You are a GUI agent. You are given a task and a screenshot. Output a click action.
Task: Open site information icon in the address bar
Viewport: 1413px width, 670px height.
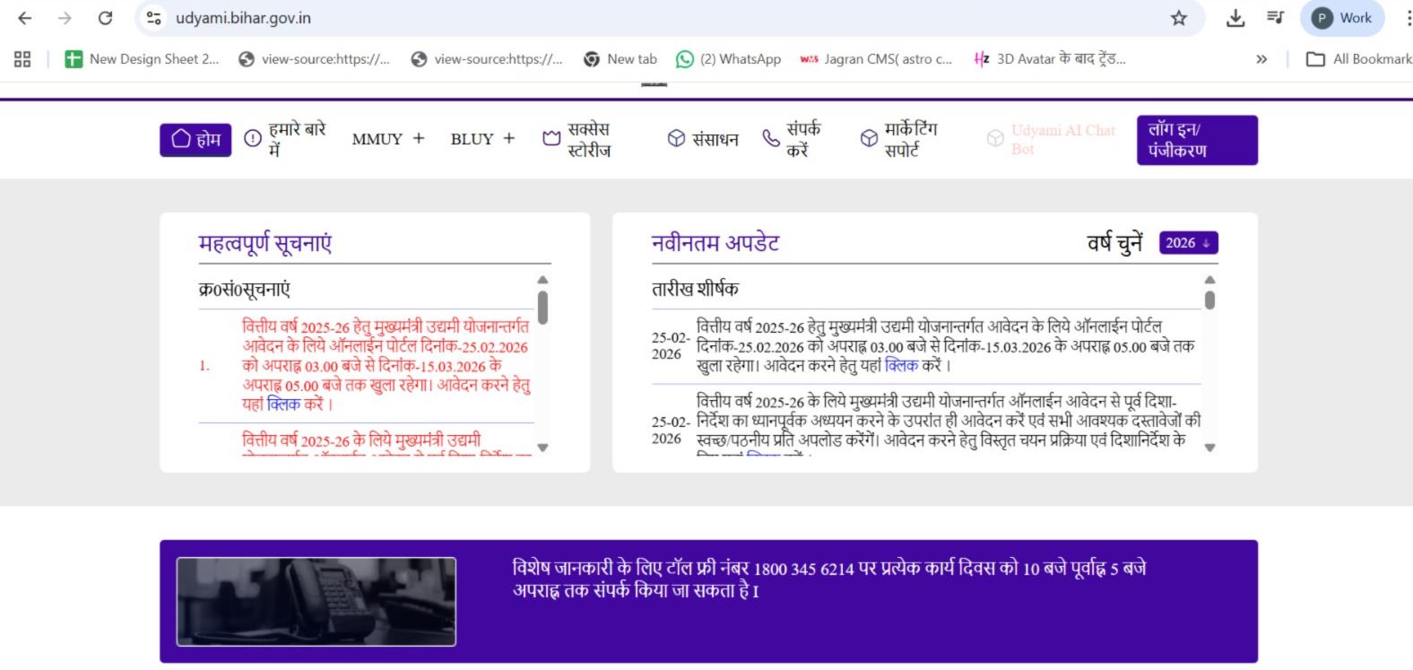coord(153,18)
